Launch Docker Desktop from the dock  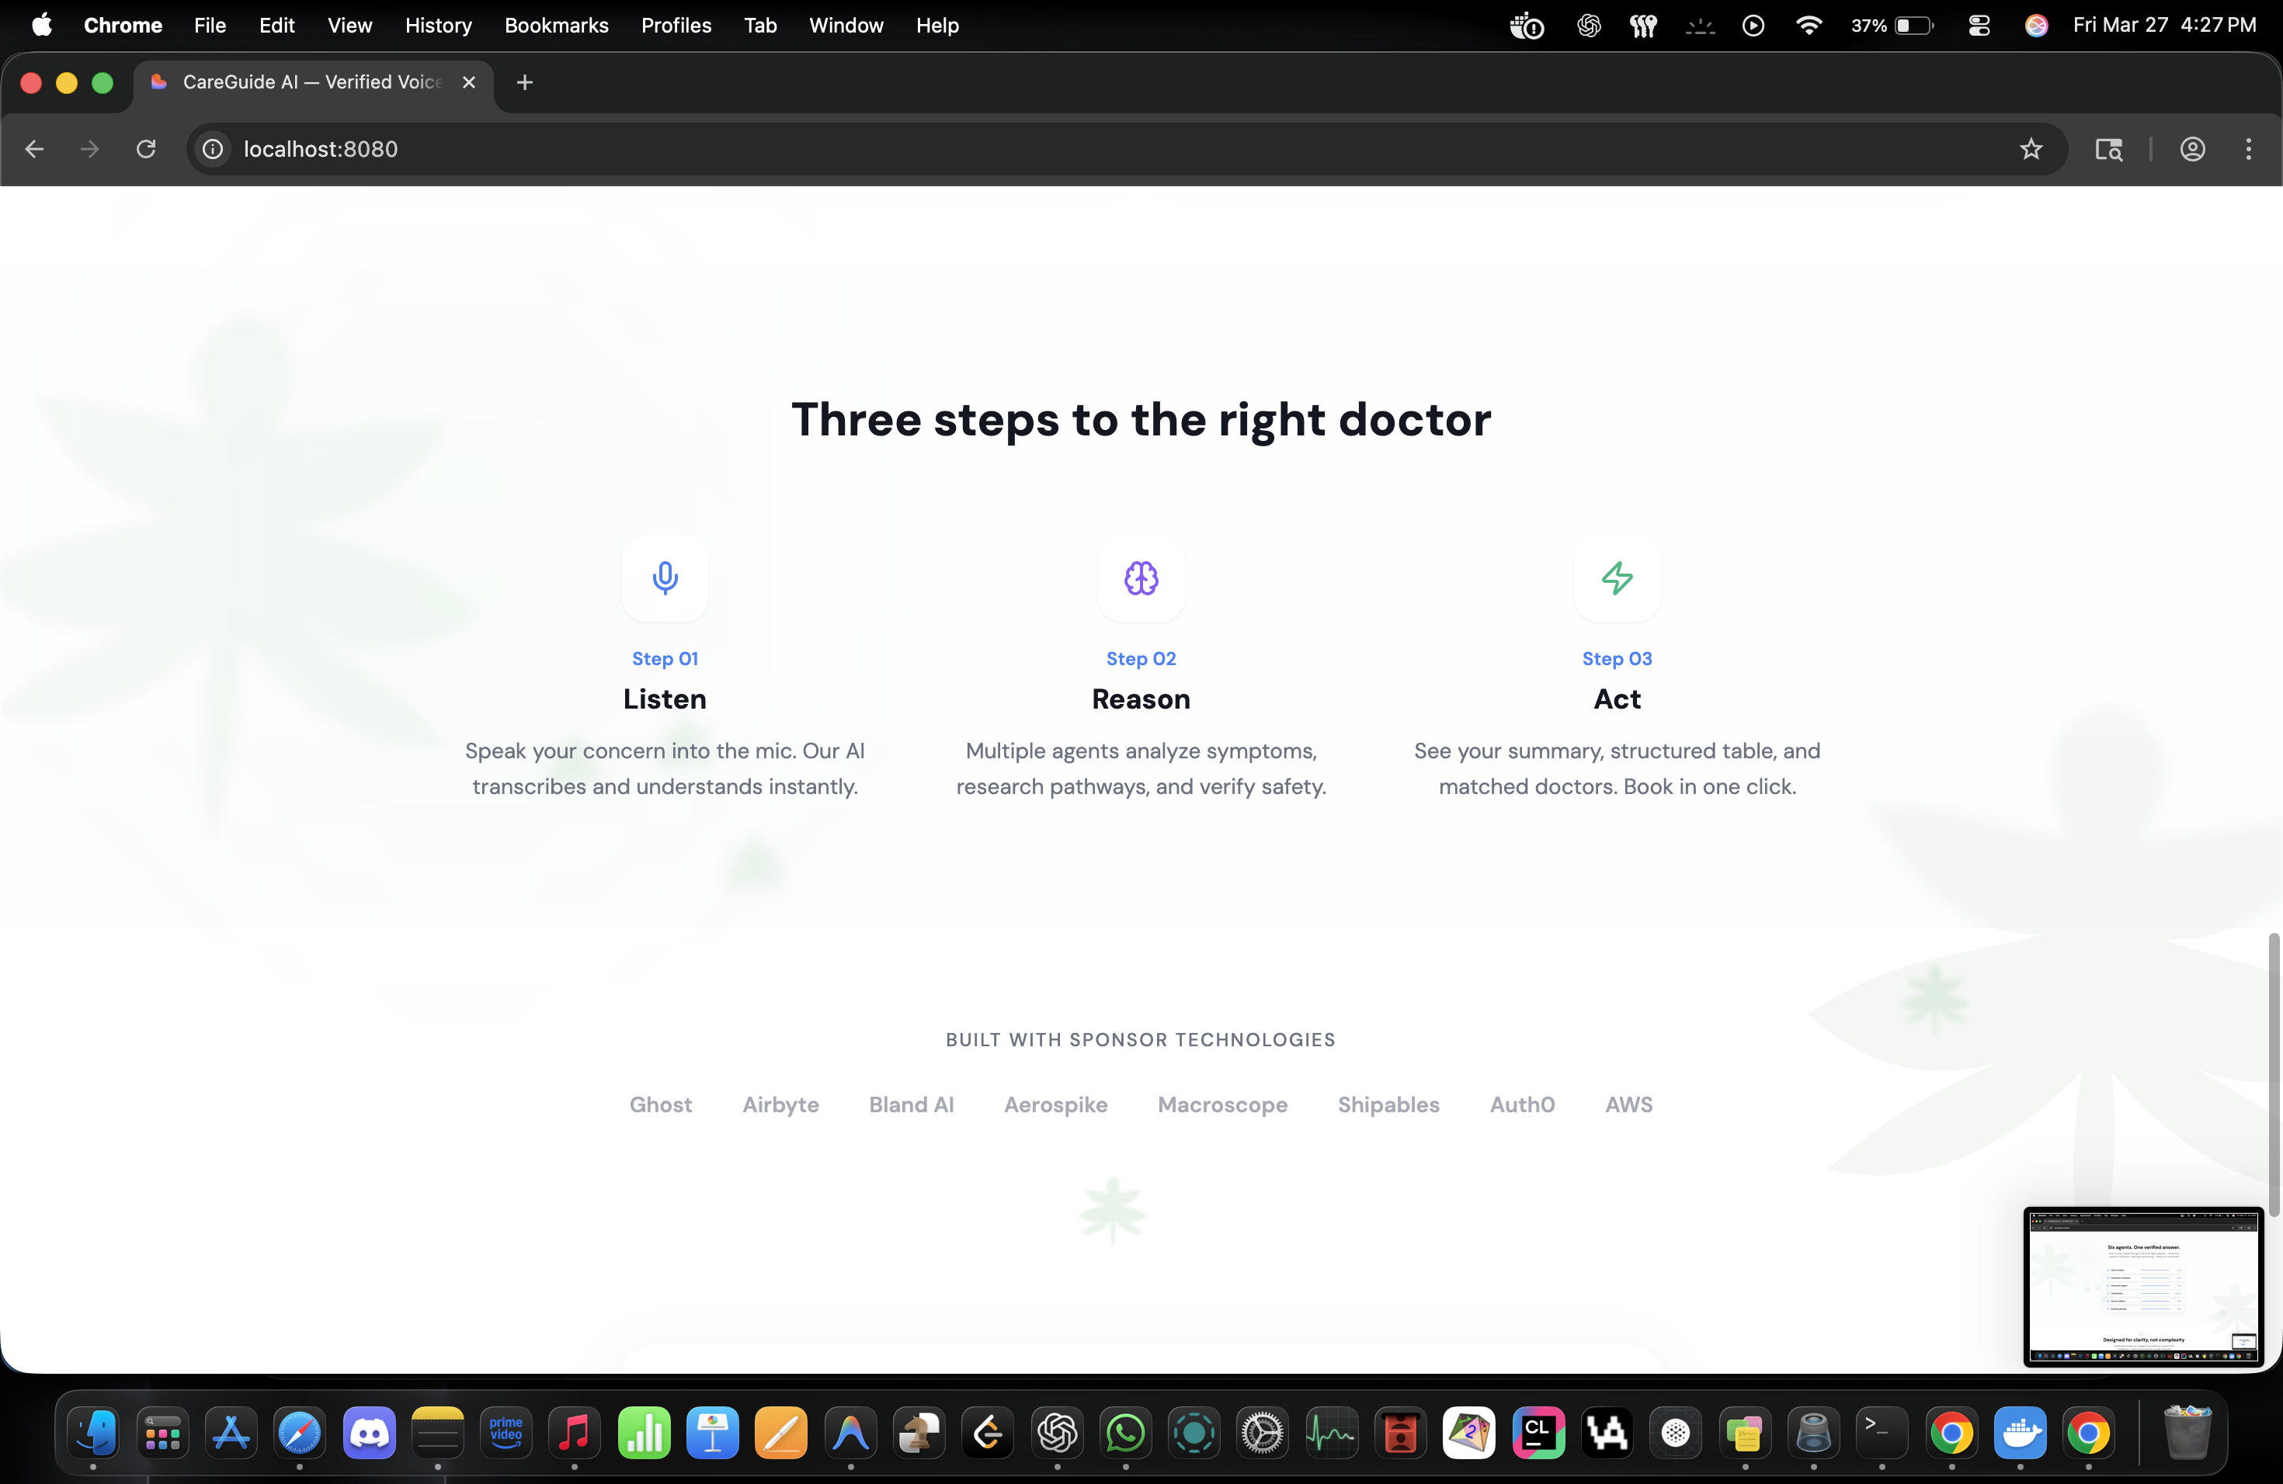(x=2019, y=1434)
